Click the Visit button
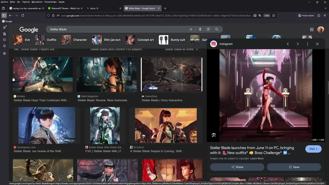329x185 pixels. (x=313, y=149)
